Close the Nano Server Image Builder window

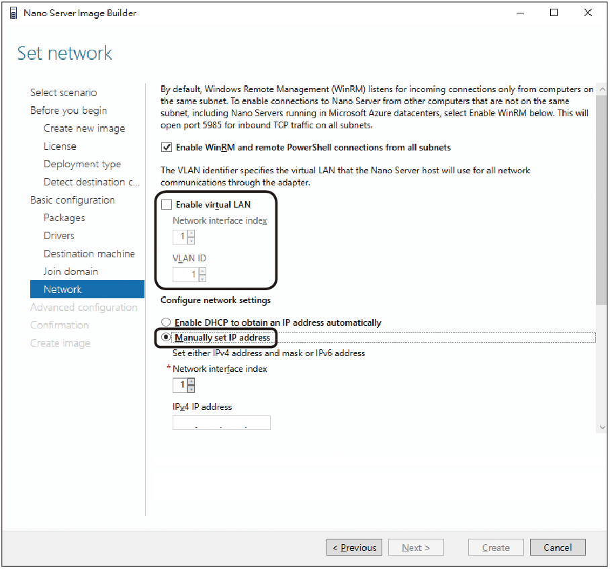(x=588, y=13)
